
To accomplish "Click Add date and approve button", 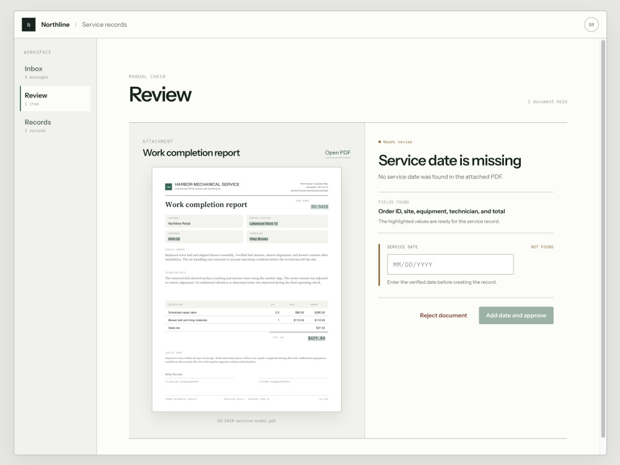I will [516, 316].
